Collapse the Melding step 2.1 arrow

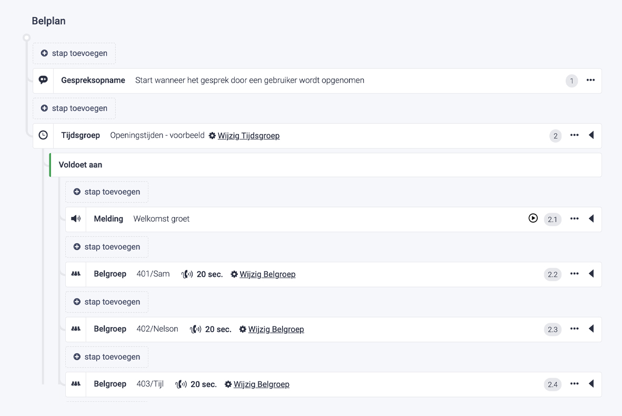[591, 219]
